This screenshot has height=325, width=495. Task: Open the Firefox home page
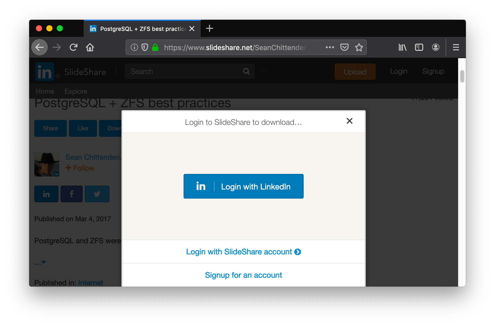[x=90, y=47]
